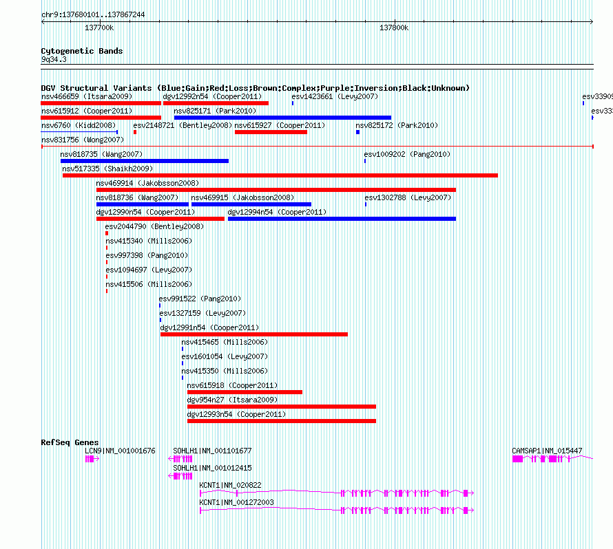Click the KCNT1|NM_020822 gene label
The width and height of the screenshot is (613, 549).
pyautogui.click(x=230, y=485)
